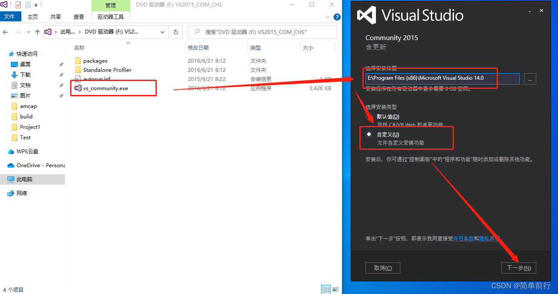Click the 图片 picture icon in sidebar
This screenshot has width=558, height=294.
[x=14, y=96]
